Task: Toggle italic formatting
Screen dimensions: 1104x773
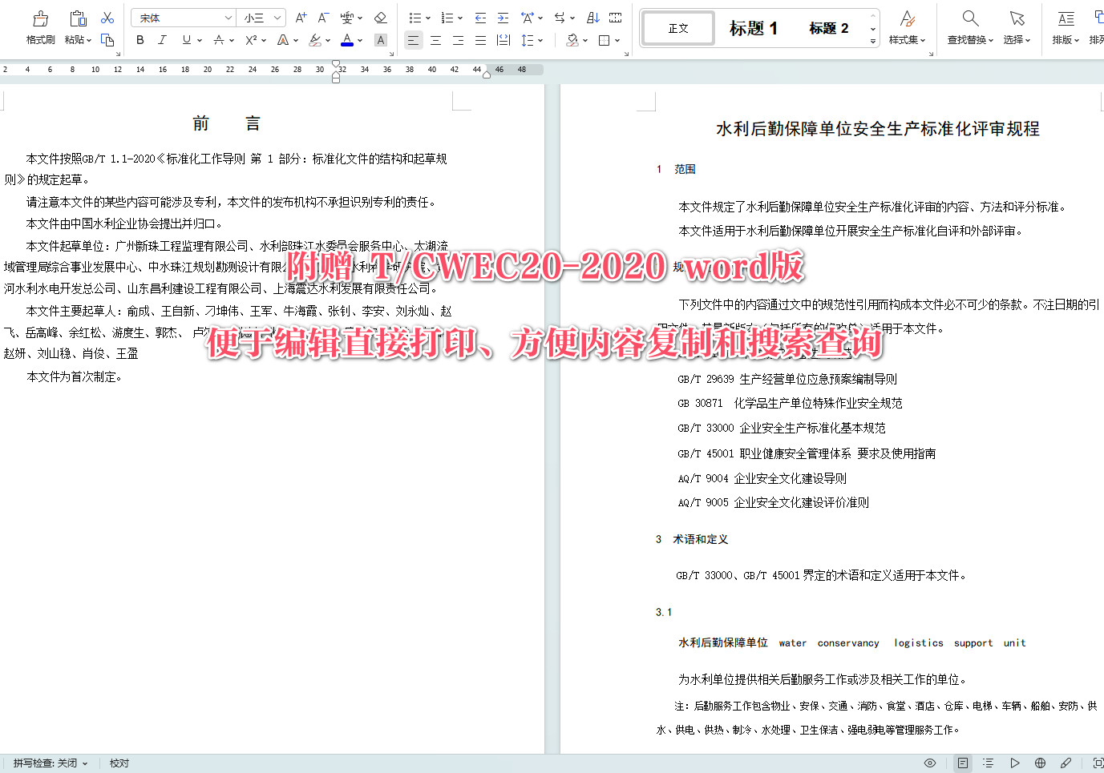Action: click(162, 38)
